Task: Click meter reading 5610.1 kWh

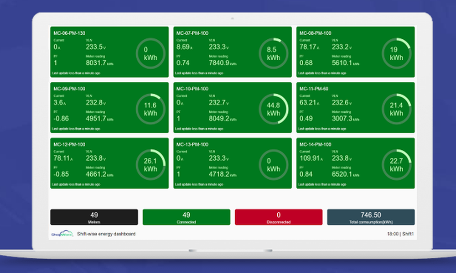Action: [346, 63]
